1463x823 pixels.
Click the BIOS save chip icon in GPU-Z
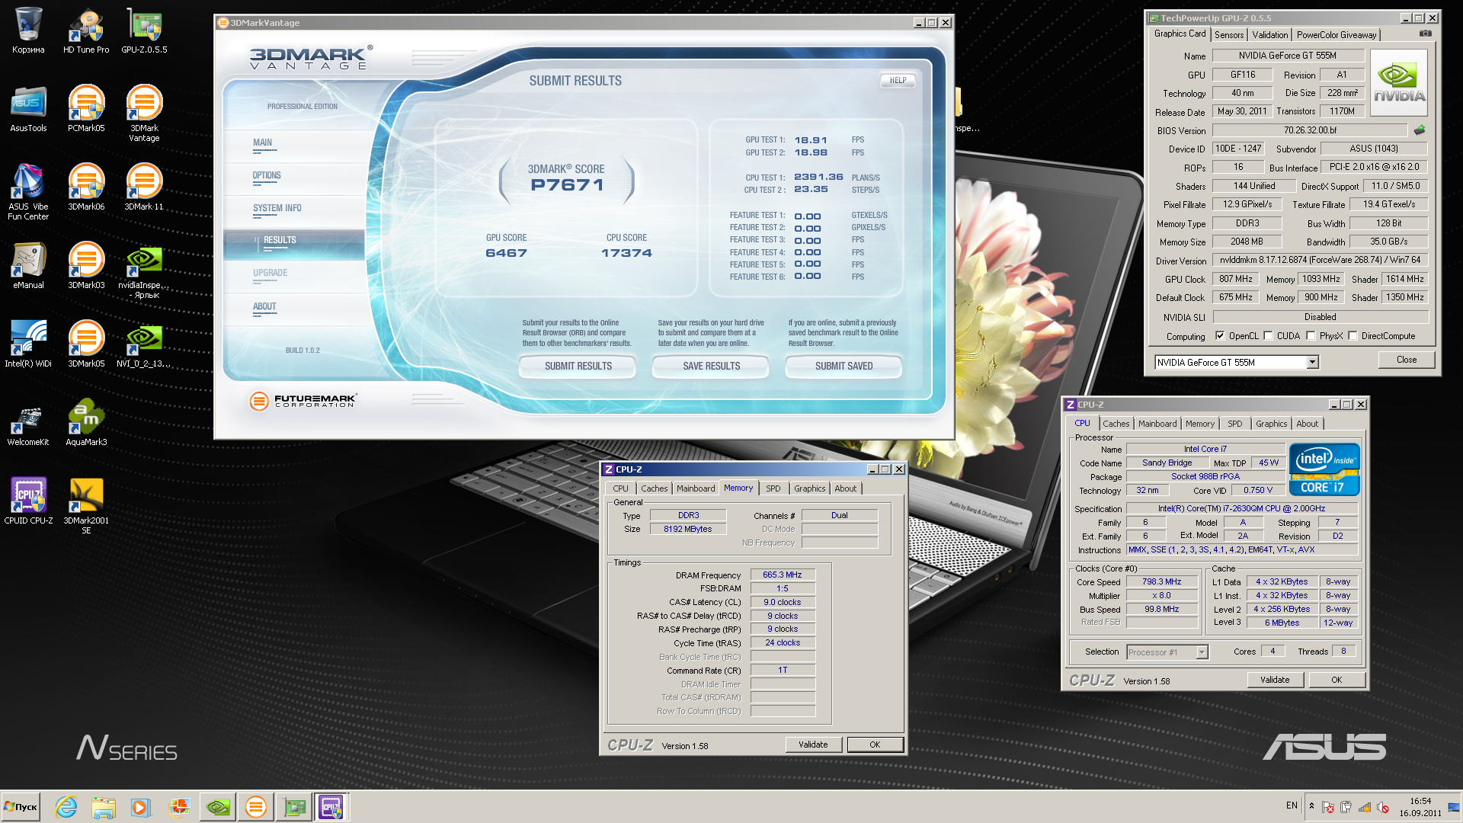1419,130
